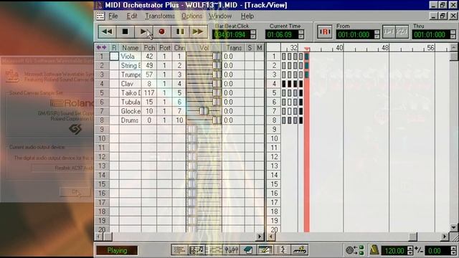Open the yellow-green staircase icon in bottom toolbar

(300, 250)
